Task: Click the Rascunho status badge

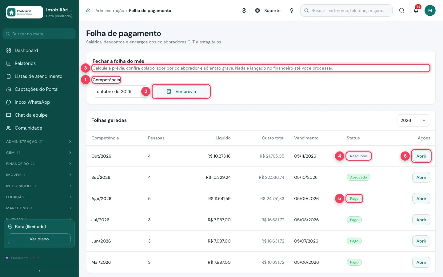Action: tap(358, 156)
